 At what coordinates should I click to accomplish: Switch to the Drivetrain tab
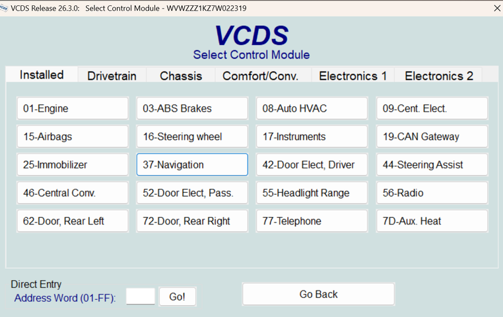pos(112,76)
